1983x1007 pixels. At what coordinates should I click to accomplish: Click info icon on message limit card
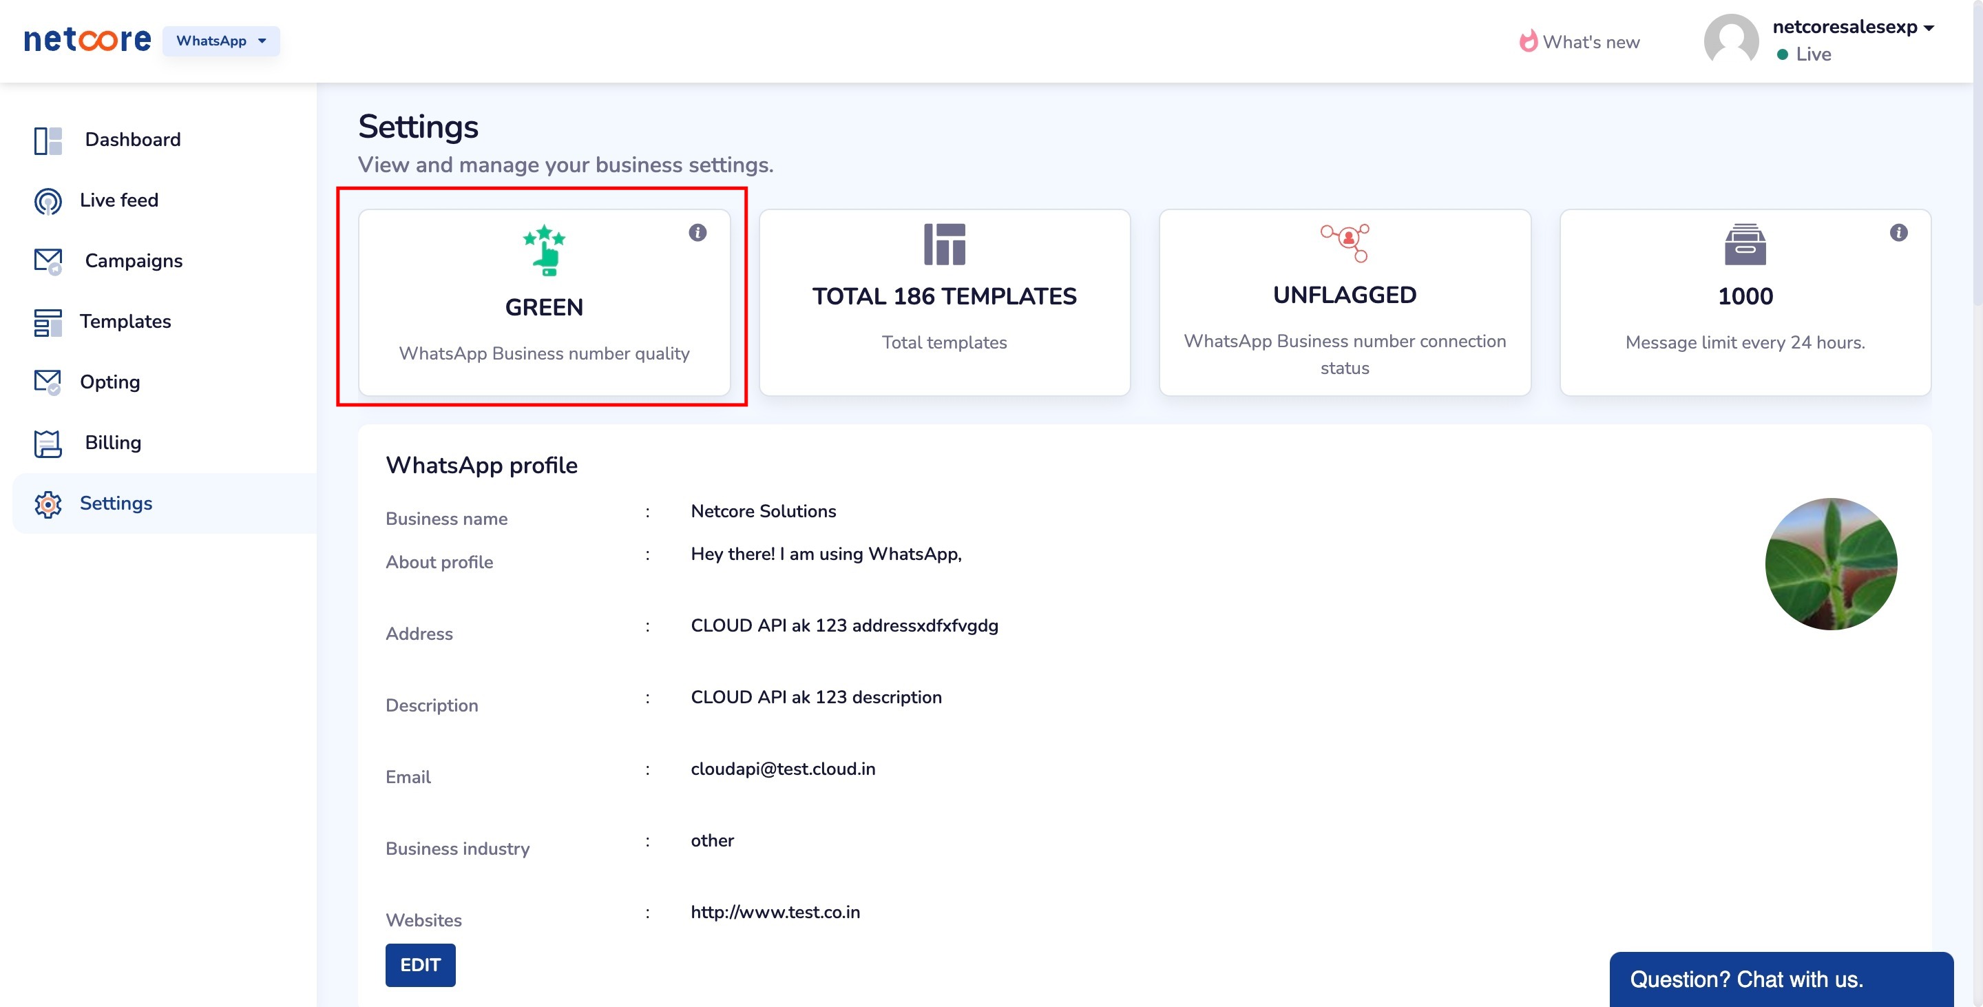[x=1898, y=233]
